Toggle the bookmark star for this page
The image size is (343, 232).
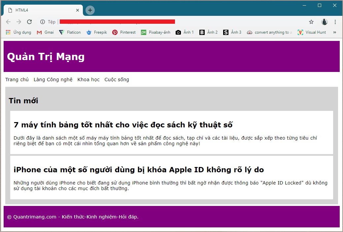pos(311,21)
